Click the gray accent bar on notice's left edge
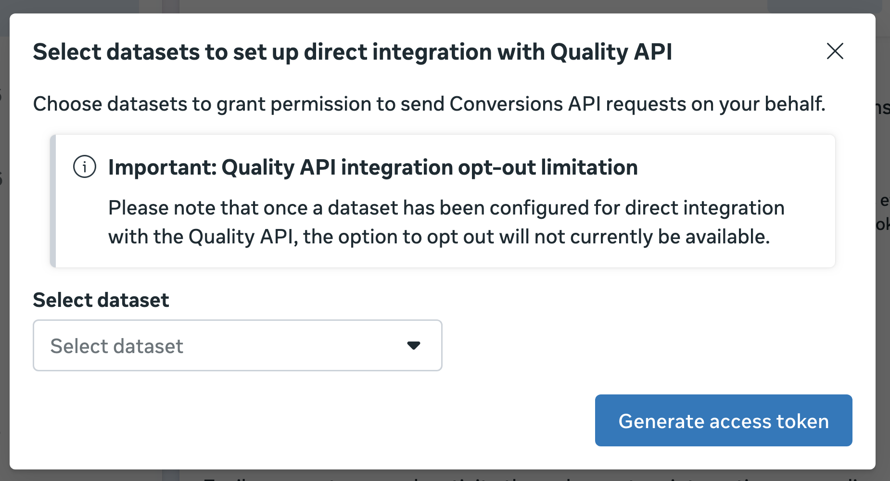Image resolution: width=890 pixels, height=481 pixels. pos(53,201)
